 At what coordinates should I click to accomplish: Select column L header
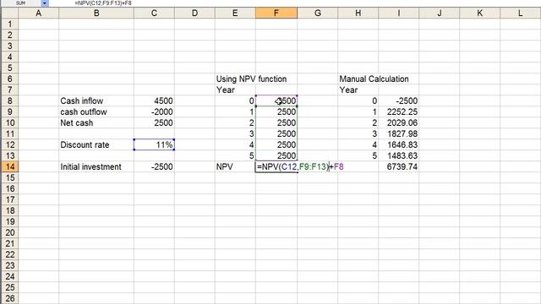tap(521, 14)
